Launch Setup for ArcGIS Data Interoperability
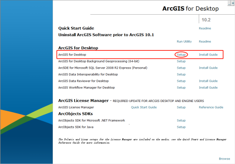 [x=181, y=74]
